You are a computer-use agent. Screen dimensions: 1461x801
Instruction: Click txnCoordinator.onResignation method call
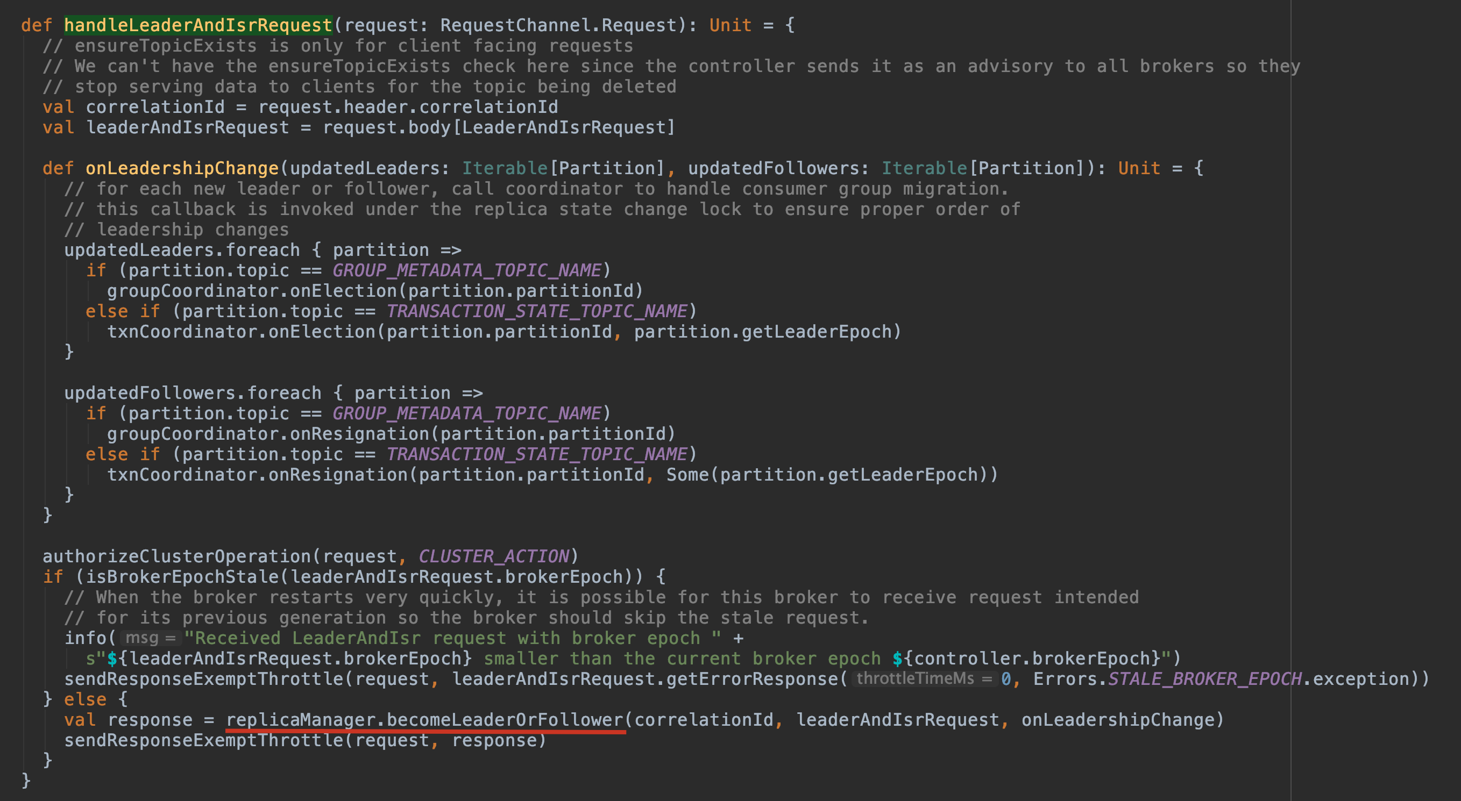click(258, 475)
